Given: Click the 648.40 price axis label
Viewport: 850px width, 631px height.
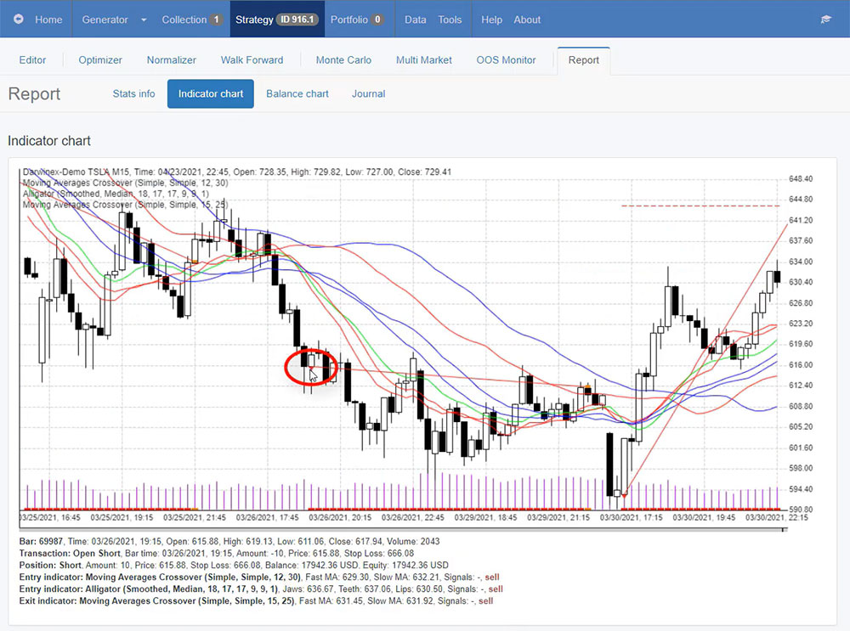Looking at the screenshot, I should click(x=801, y=178).
